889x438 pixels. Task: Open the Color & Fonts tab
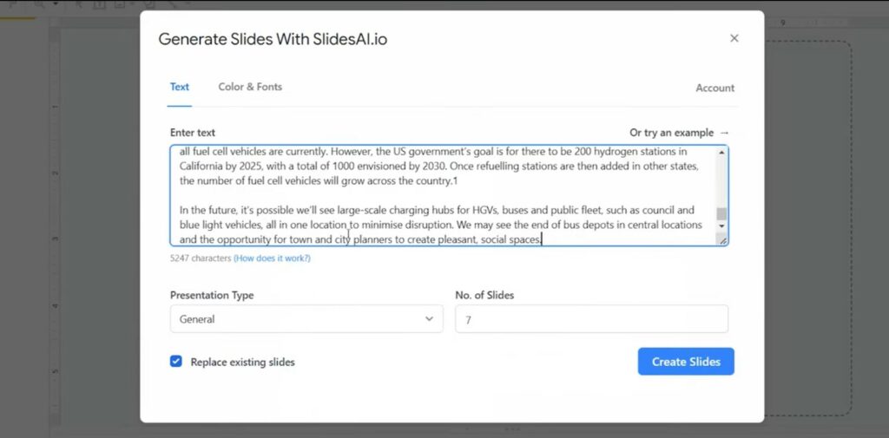[250, 87]
